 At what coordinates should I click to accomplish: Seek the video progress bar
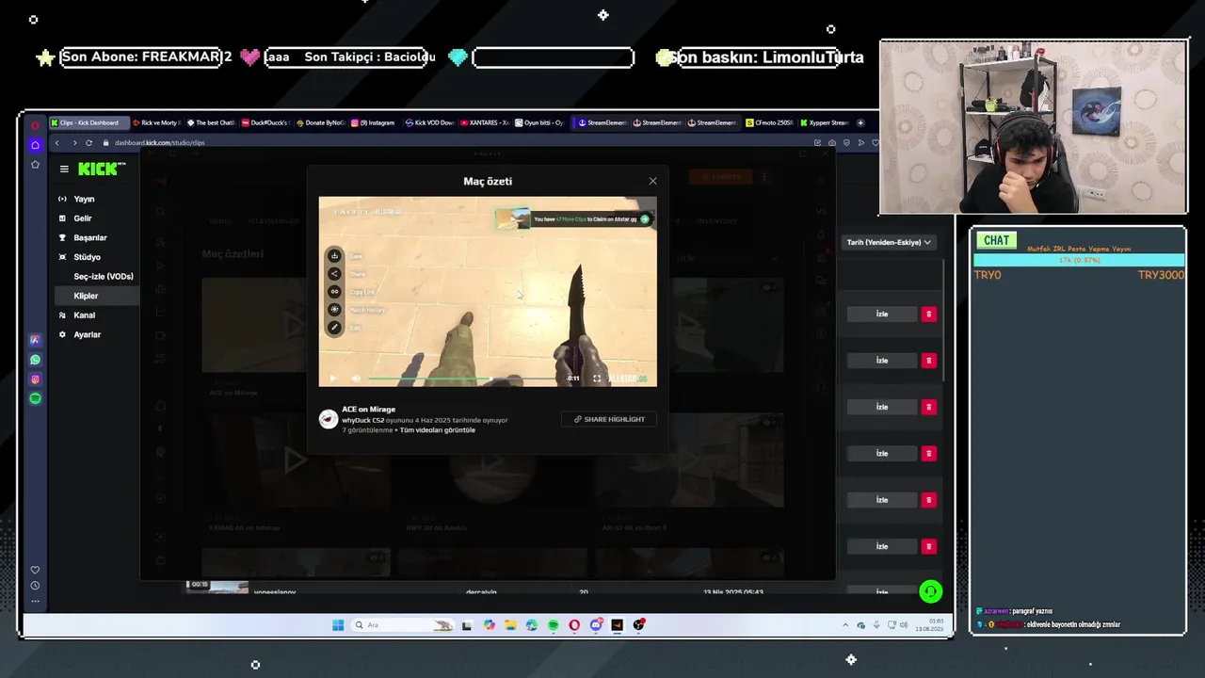[461, 379]
